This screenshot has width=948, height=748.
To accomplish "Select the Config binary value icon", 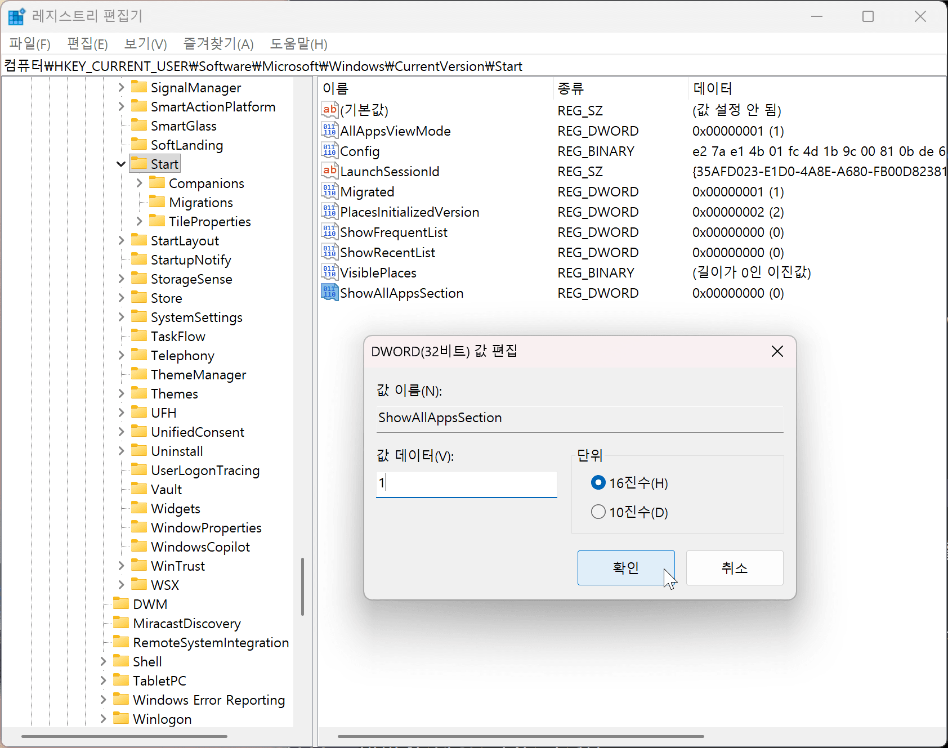I will (330, 150).
